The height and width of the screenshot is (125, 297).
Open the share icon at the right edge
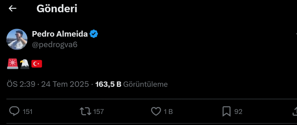point(294,111)
